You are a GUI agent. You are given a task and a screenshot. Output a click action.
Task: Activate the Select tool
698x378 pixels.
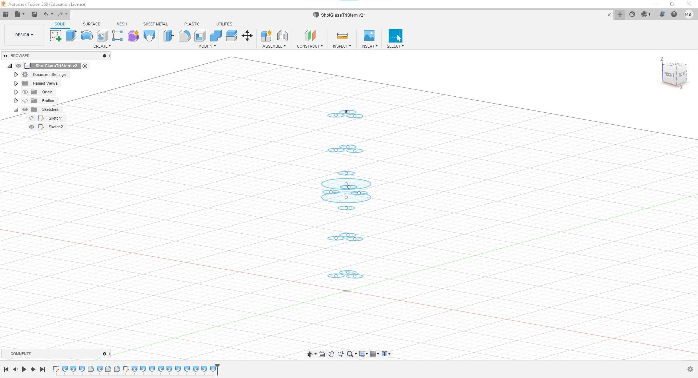coord(395,36)
